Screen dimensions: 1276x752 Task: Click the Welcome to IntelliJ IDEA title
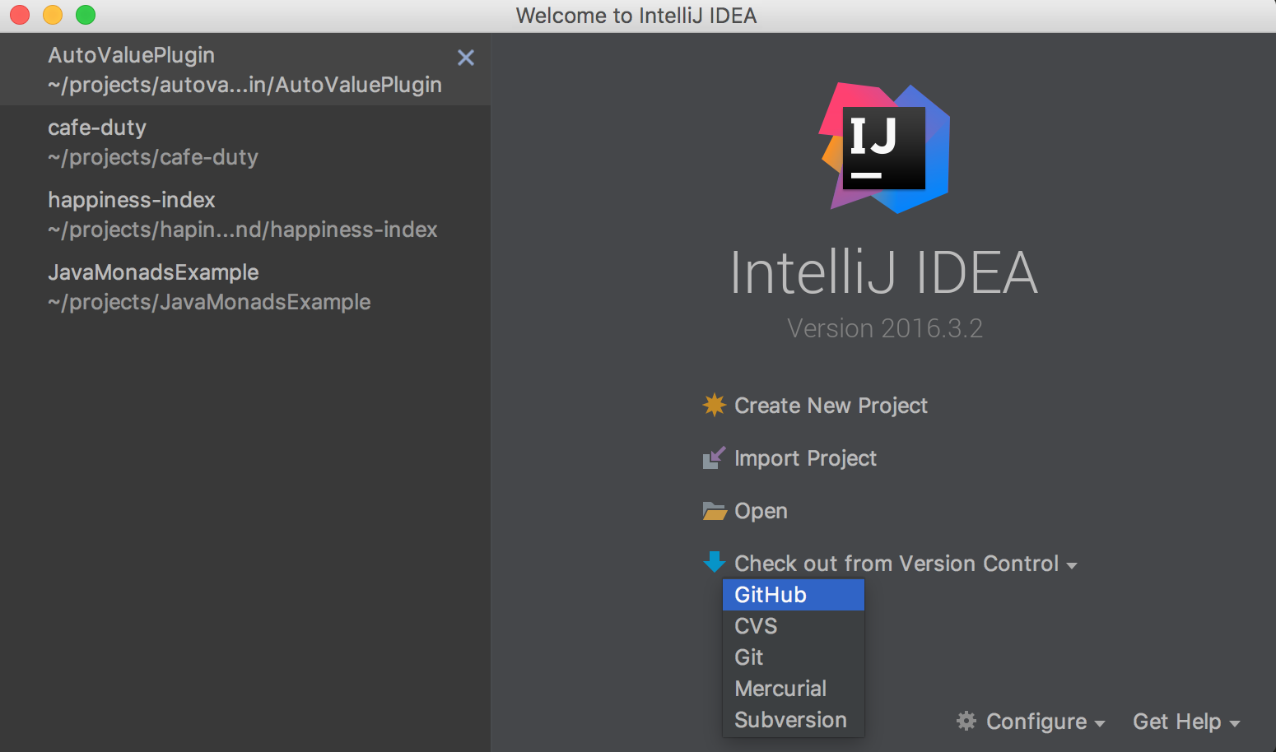[x=636, y=16]
